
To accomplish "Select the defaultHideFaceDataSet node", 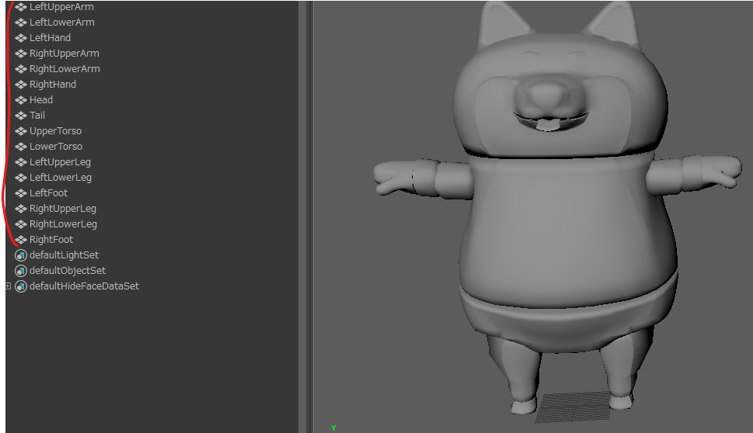I will [x=84, y=286].
